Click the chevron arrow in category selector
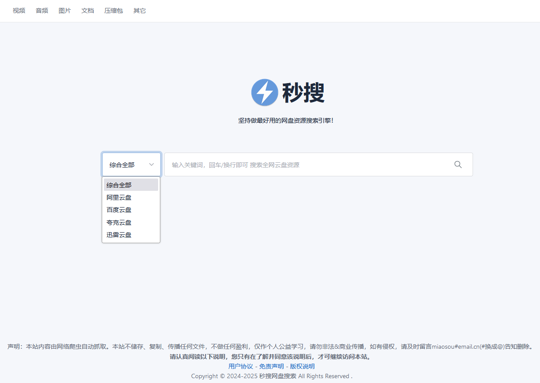Screen dimensions: 540x383 point(152,164)
